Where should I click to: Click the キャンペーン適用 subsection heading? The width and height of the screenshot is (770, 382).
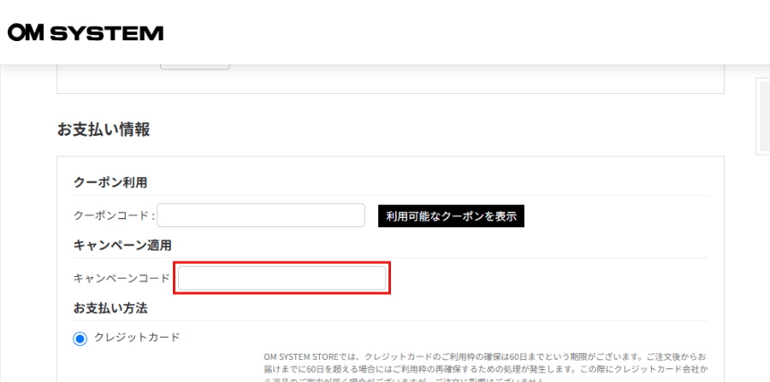coord(123,244)
